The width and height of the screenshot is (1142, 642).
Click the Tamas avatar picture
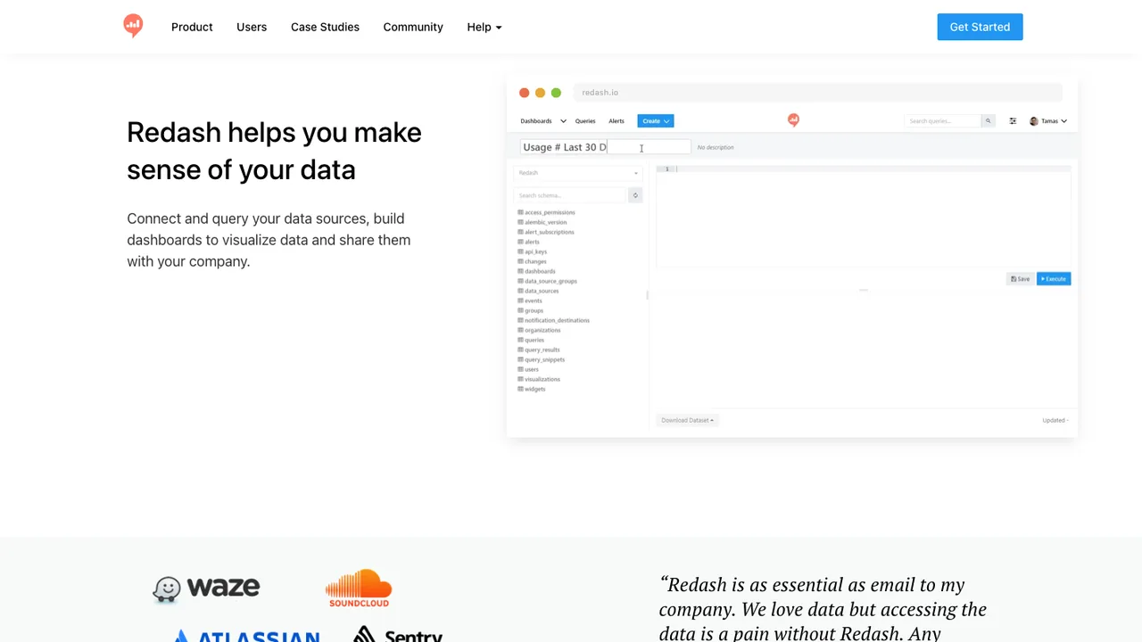[x=1034, y=121]
